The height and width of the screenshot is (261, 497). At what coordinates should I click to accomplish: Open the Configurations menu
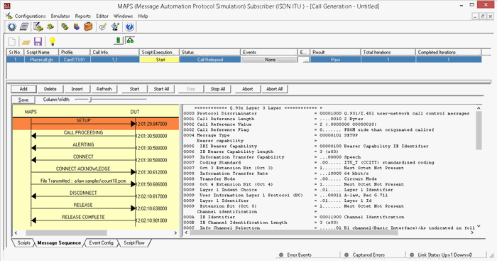pyautogui.click(x=30, y=16)
